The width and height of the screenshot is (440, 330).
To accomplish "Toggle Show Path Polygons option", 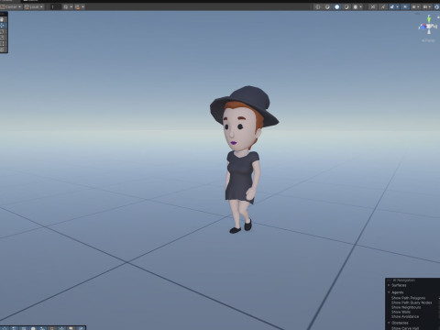I will point(408,298).
